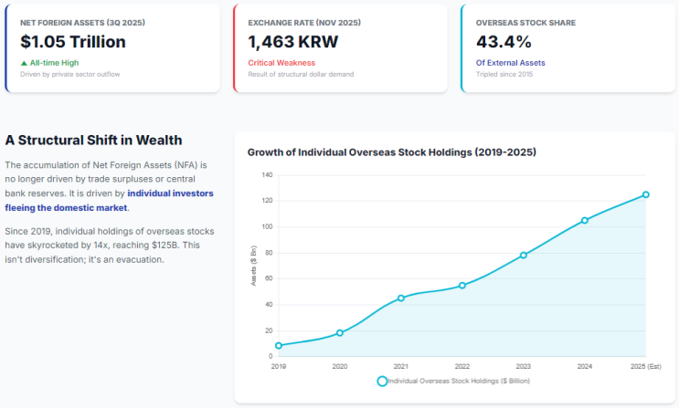Click the green All-time High triangle icon
Screen dimensions: 679x408
point(24,63)
